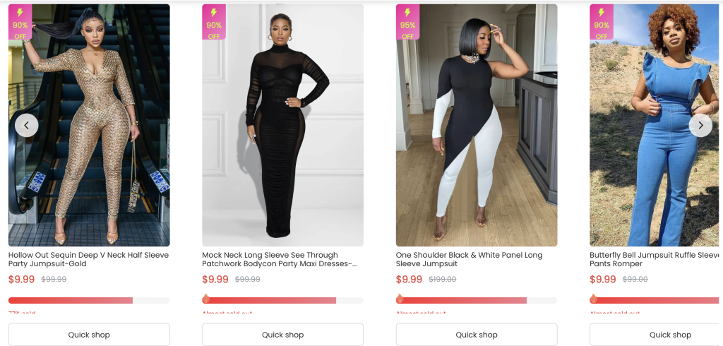Open the Mock Neck Long Sleeve dress title
This screenshot has width=723, height=346.
point(279,259)
